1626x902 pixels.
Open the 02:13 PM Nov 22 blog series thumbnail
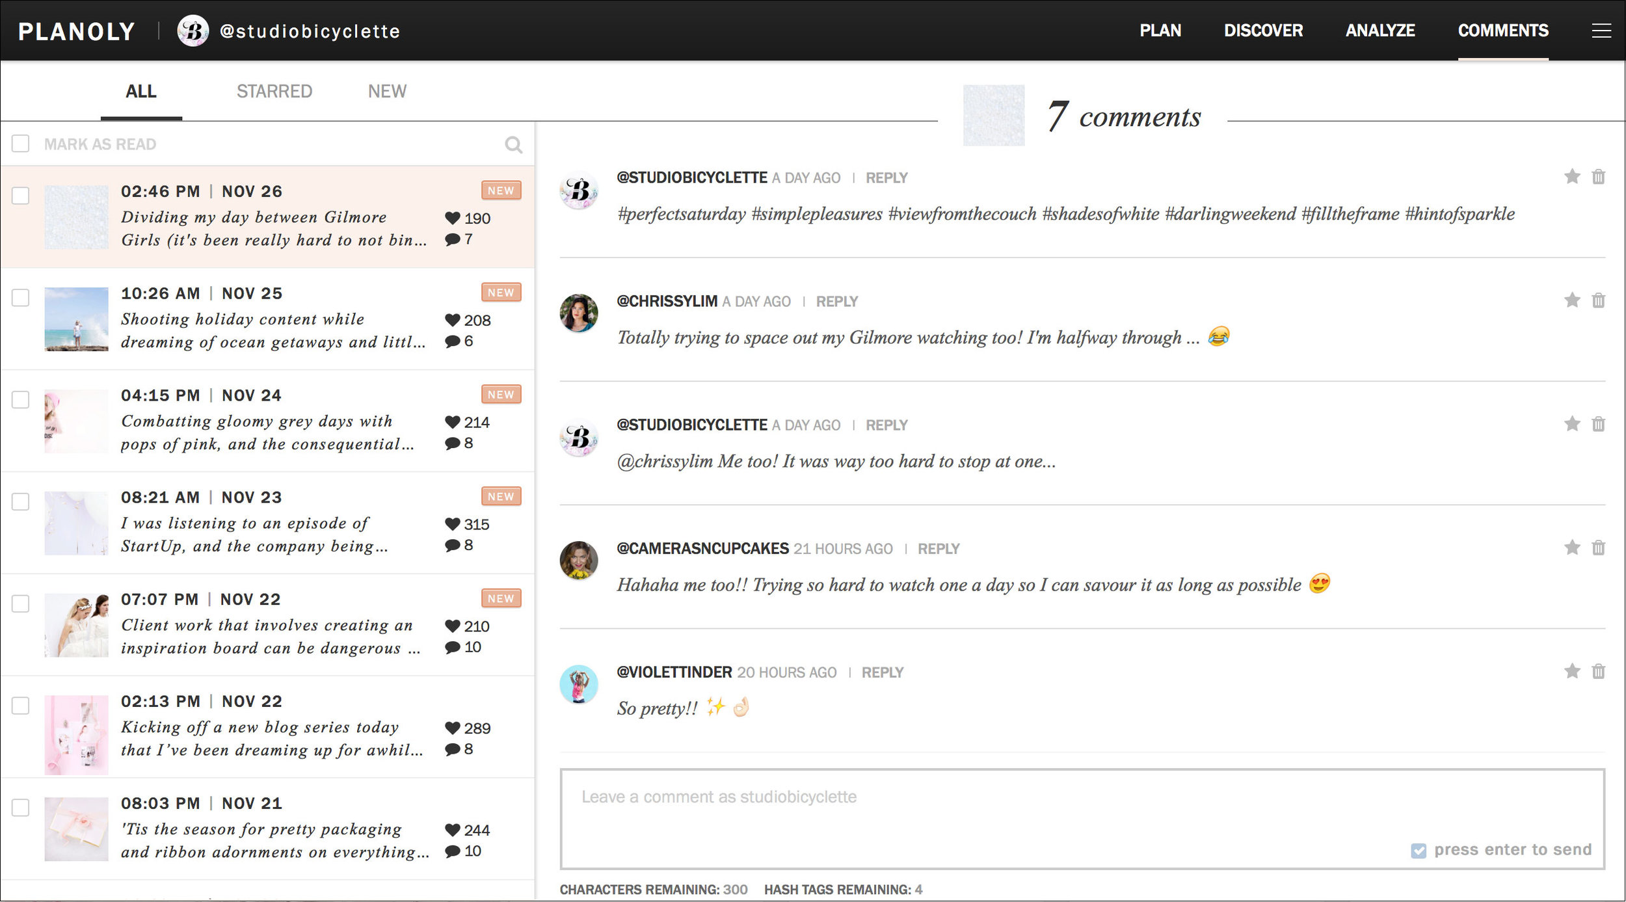pyautogui.click(x=76, y=735)
